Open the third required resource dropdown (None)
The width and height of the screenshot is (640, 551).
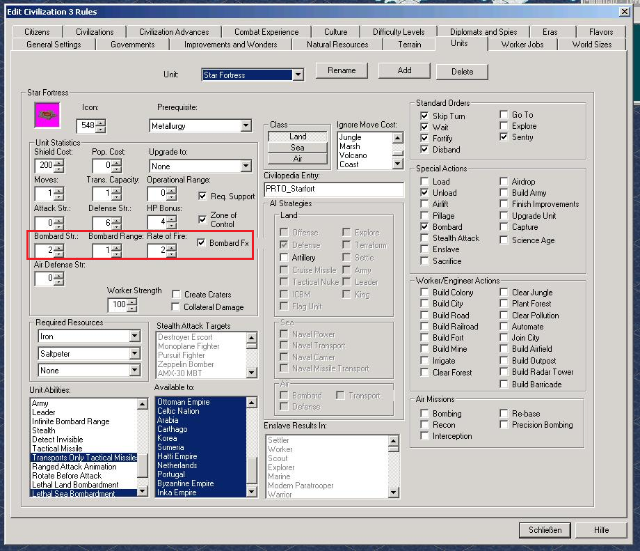pyautogui.click(x=135, y=371)
